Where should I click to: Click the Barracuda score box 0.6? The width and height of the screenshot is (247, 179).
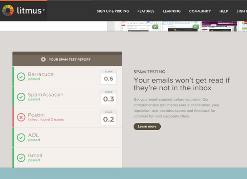[x=109, y=77]
